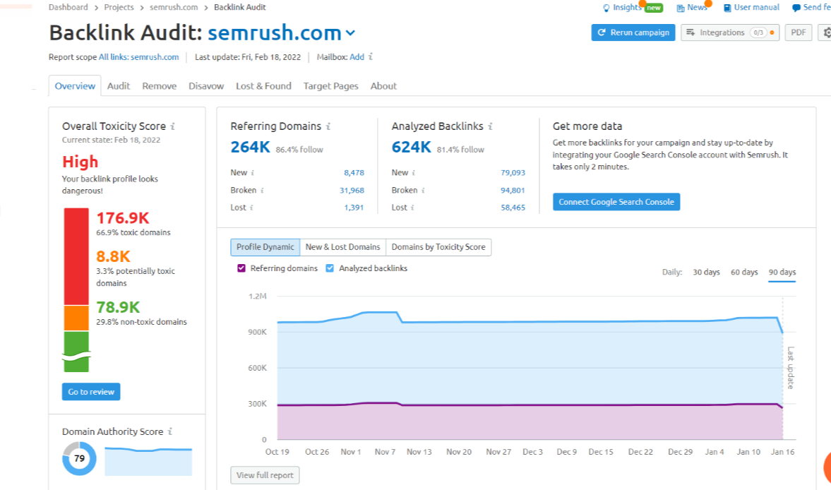
Task: Open Integrations dropdown button
Action: click(x=729, y=32)
